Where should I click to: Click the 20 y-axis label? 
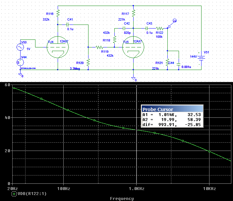click(x=7, y=151)
